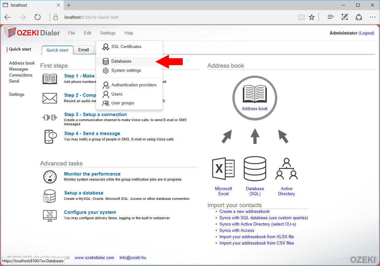Open SSL Certificates in the dropdown menu
The image size is (380, 266).
(126, 47)
